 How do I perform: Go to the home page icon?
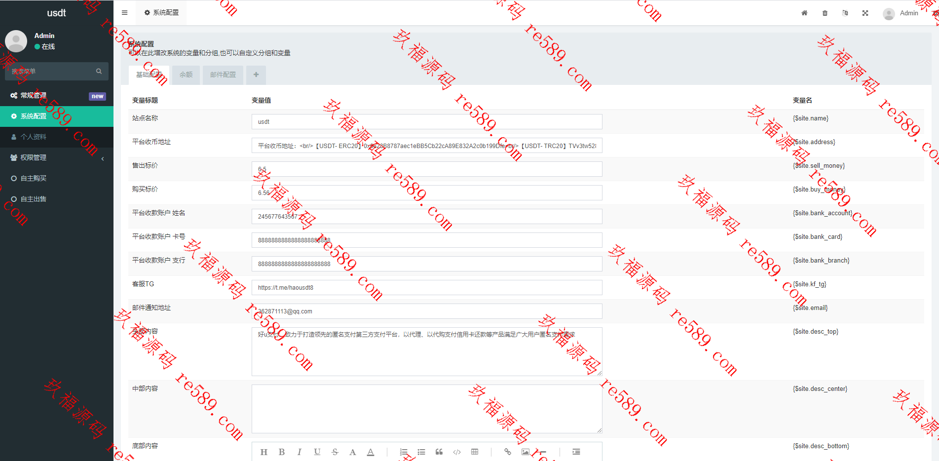(804, 13)
